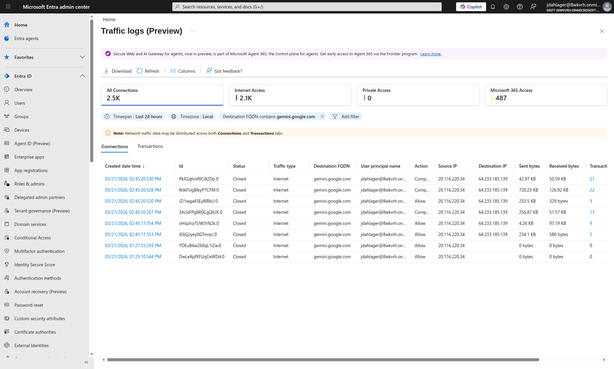
Task: Open the notifications bell
Action: 492,7
